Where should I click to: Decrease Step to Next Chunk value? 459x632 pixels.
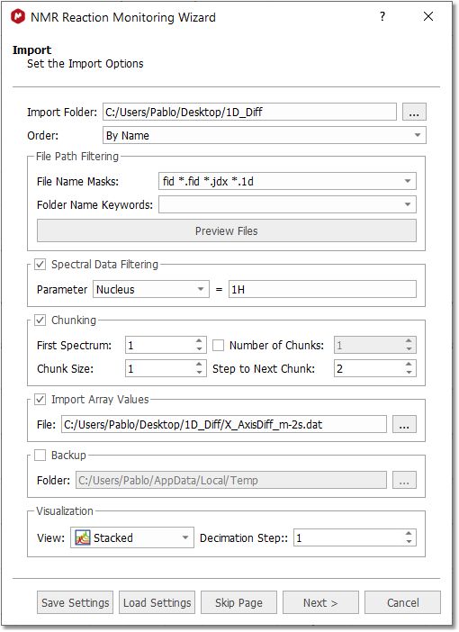409,373
